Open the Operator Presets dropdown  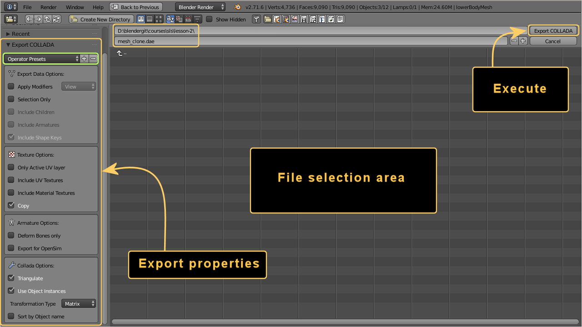pyautogui.click(x=42, y=59)
